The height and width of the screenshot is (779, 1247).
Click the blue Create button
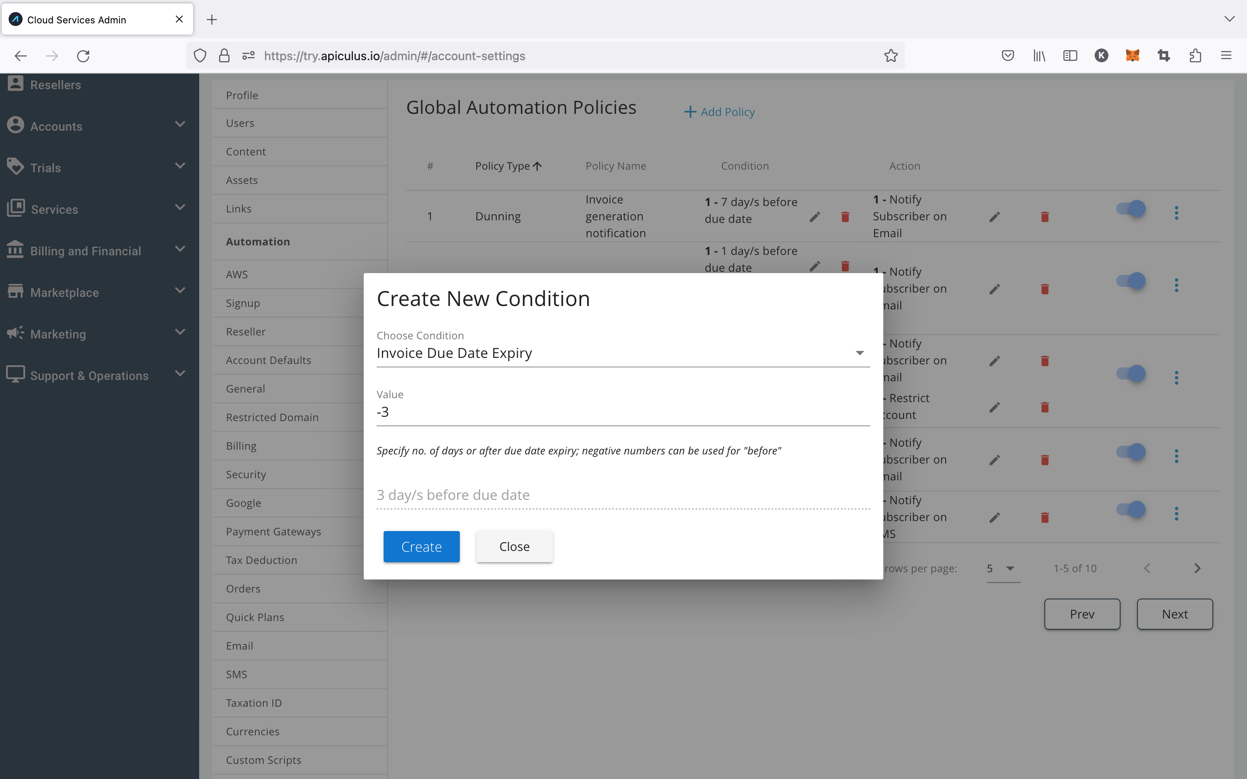(421, 547)
